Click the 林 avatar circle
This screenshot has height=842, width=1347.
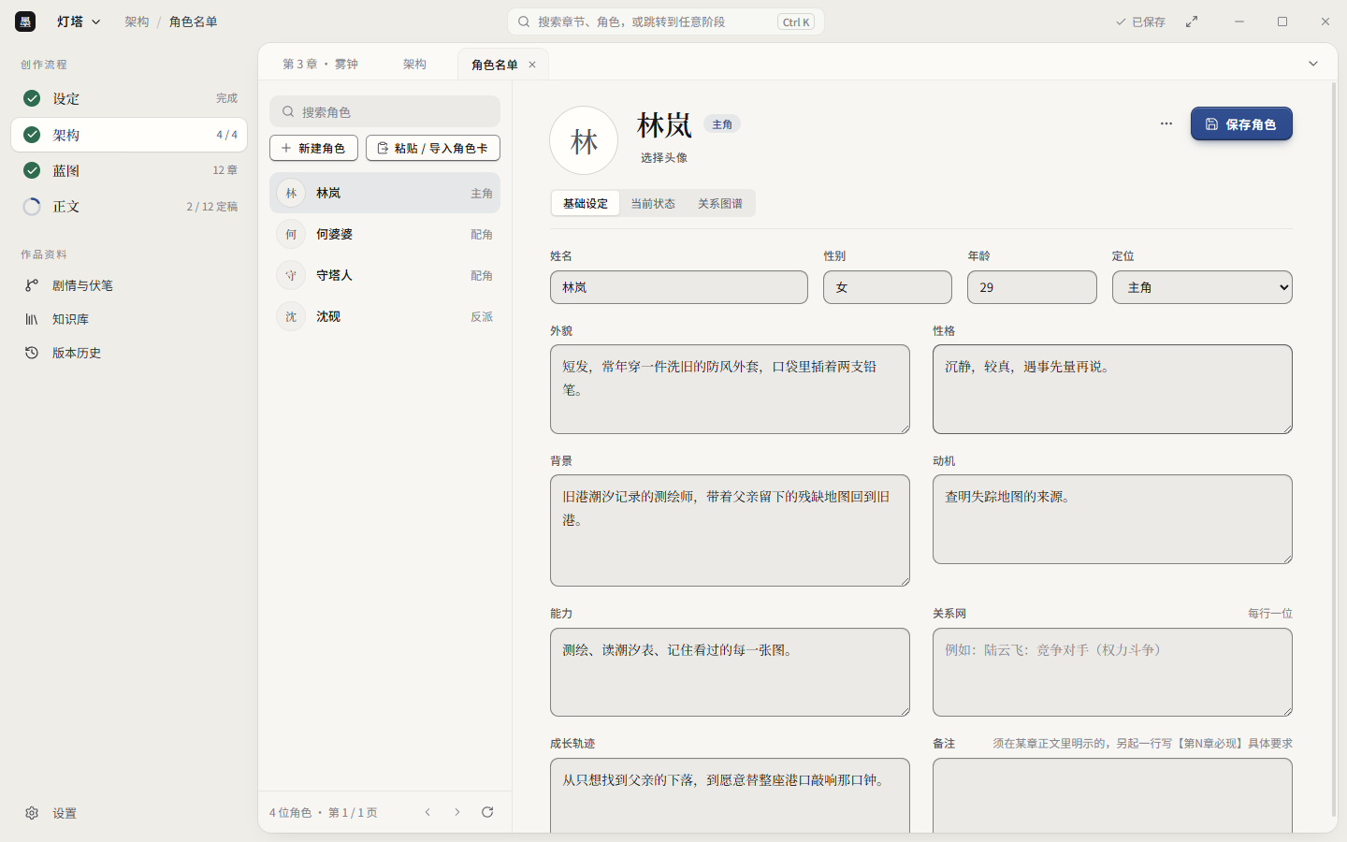[x=584, y=140]
